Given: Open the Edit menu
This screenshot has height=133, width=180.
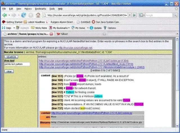Looking at the screenshot, I should tap(11, 9).
